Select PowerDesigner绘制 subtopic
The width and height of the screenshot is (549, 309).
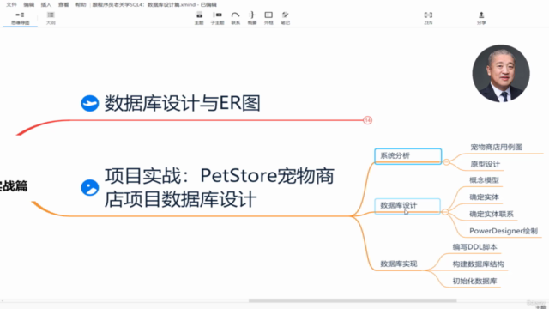pyautogui.click(x=504, y=231)
